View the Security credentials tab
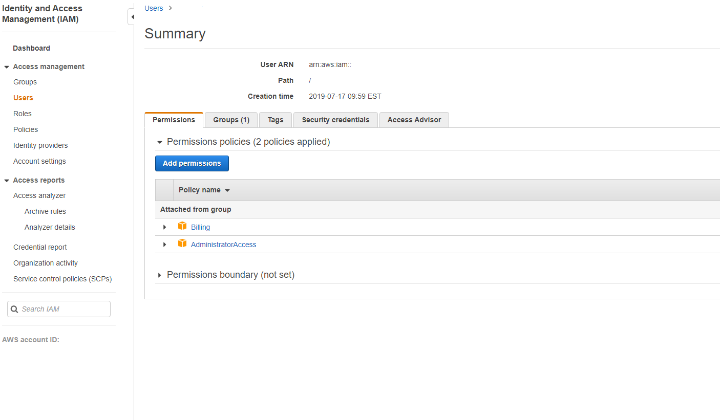720x420 pixels. tap(335, 120)
